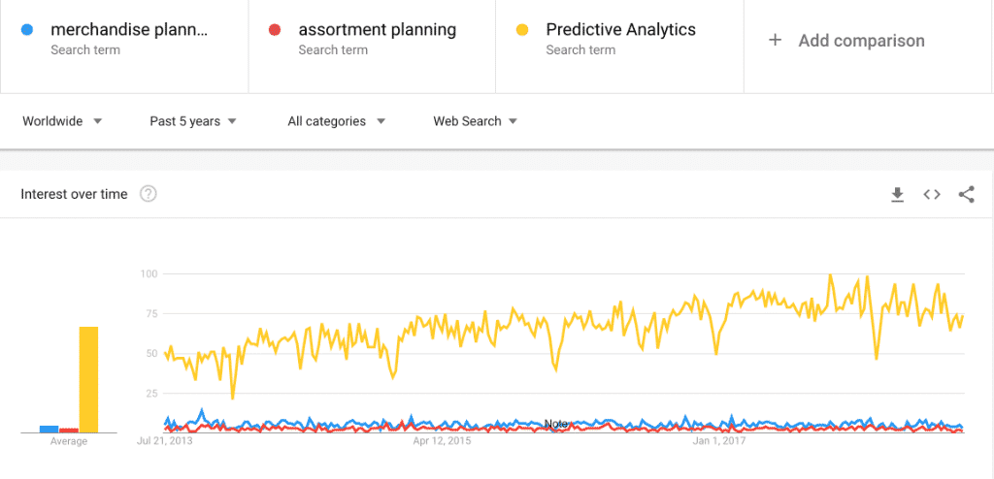The image size is (994, 479).
Task: Click Add comparison
Action: [x=861, y=41]
